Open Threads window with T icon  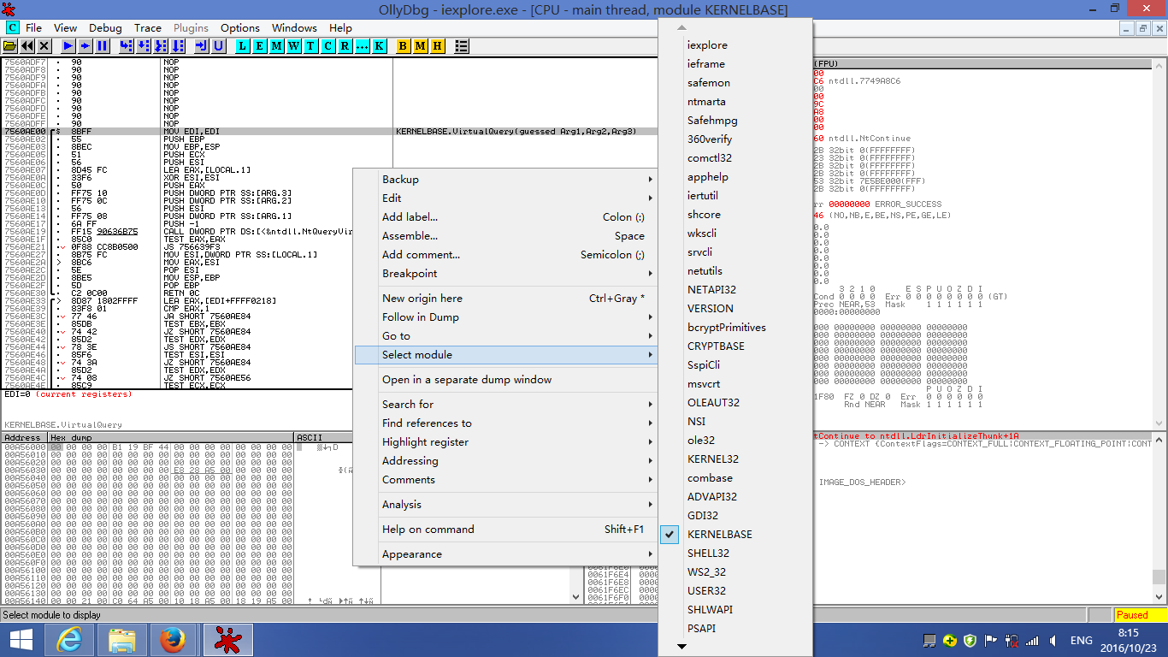tap(310, 45)
